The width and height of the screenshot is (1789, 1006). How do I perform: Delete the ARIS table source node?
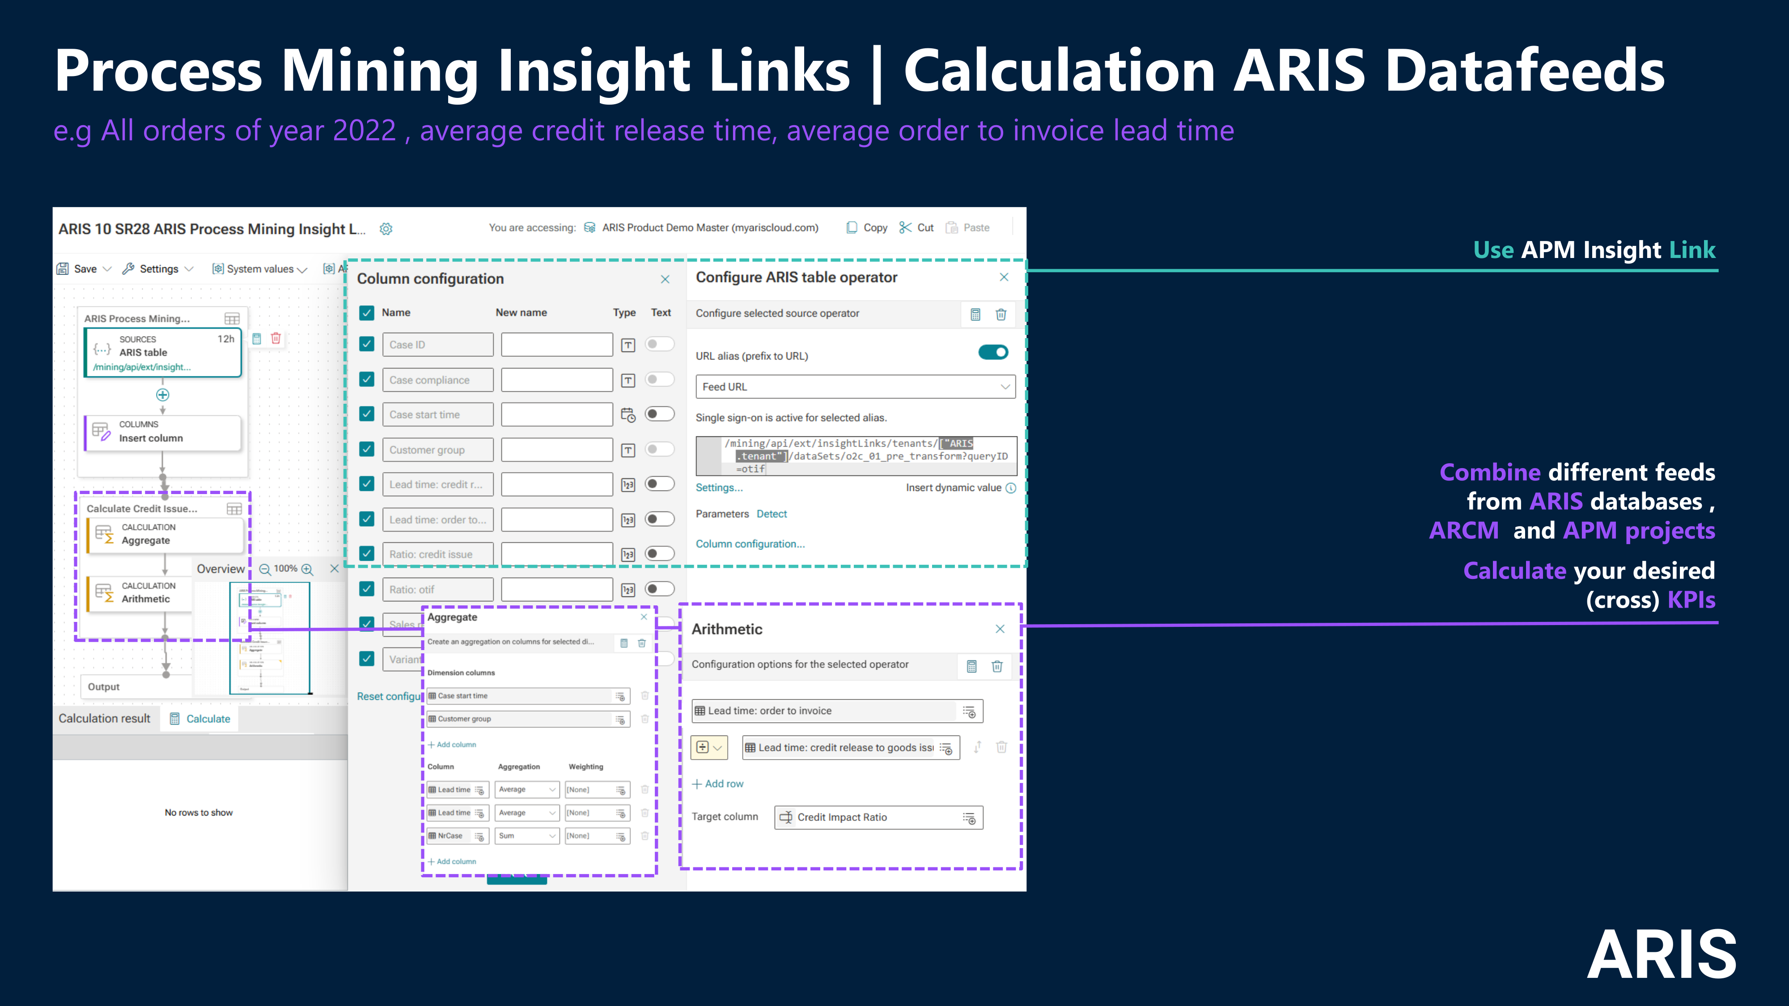click(276, 339)
